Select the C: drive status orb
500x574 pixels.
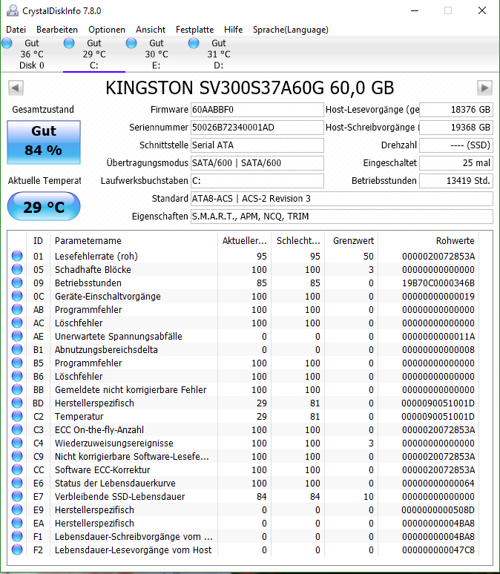[69, 43]
